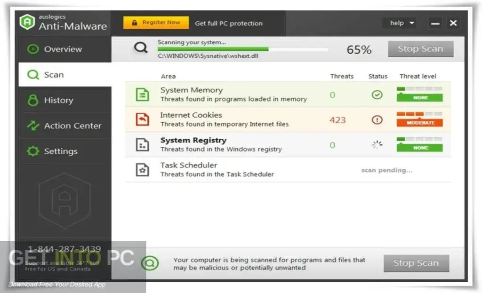Click the 423 threats count
482x293 pixels.
point(337,120)
